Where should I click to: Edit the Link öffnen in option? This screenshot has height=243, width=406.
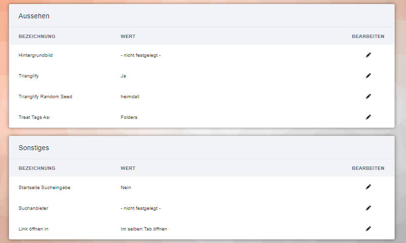click(368, 229)
